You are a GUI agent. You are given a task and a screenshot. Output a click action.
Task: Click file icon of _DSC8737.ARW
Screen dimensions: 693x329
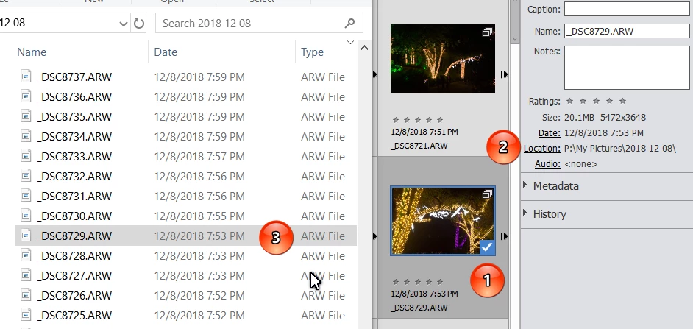coord(26,77)
